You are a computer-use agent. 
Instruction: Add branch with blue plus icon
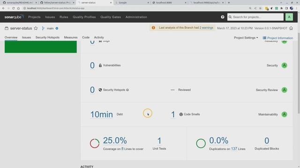(x=57, y=28)
